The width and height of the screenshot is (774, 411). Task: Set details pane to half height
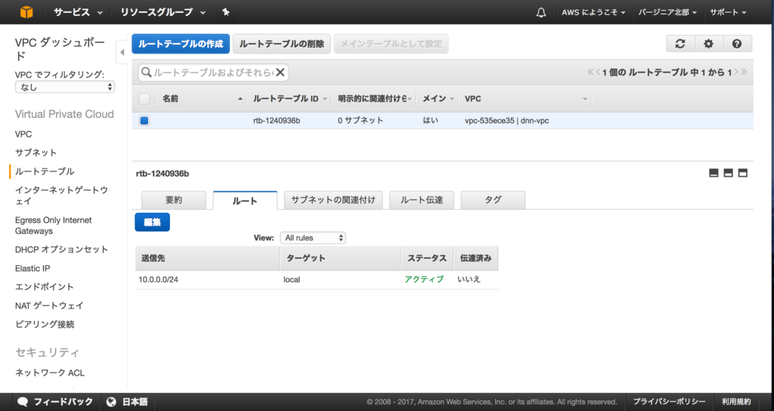728,173
